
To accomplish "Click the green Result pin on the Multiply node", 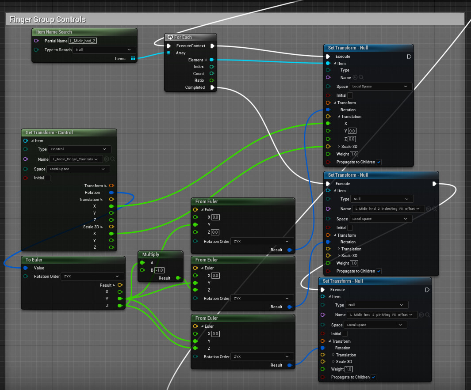I will (x=179, y=278).
